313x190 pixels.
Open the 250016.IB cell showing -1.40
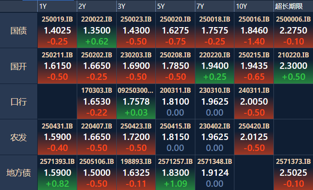254,30
